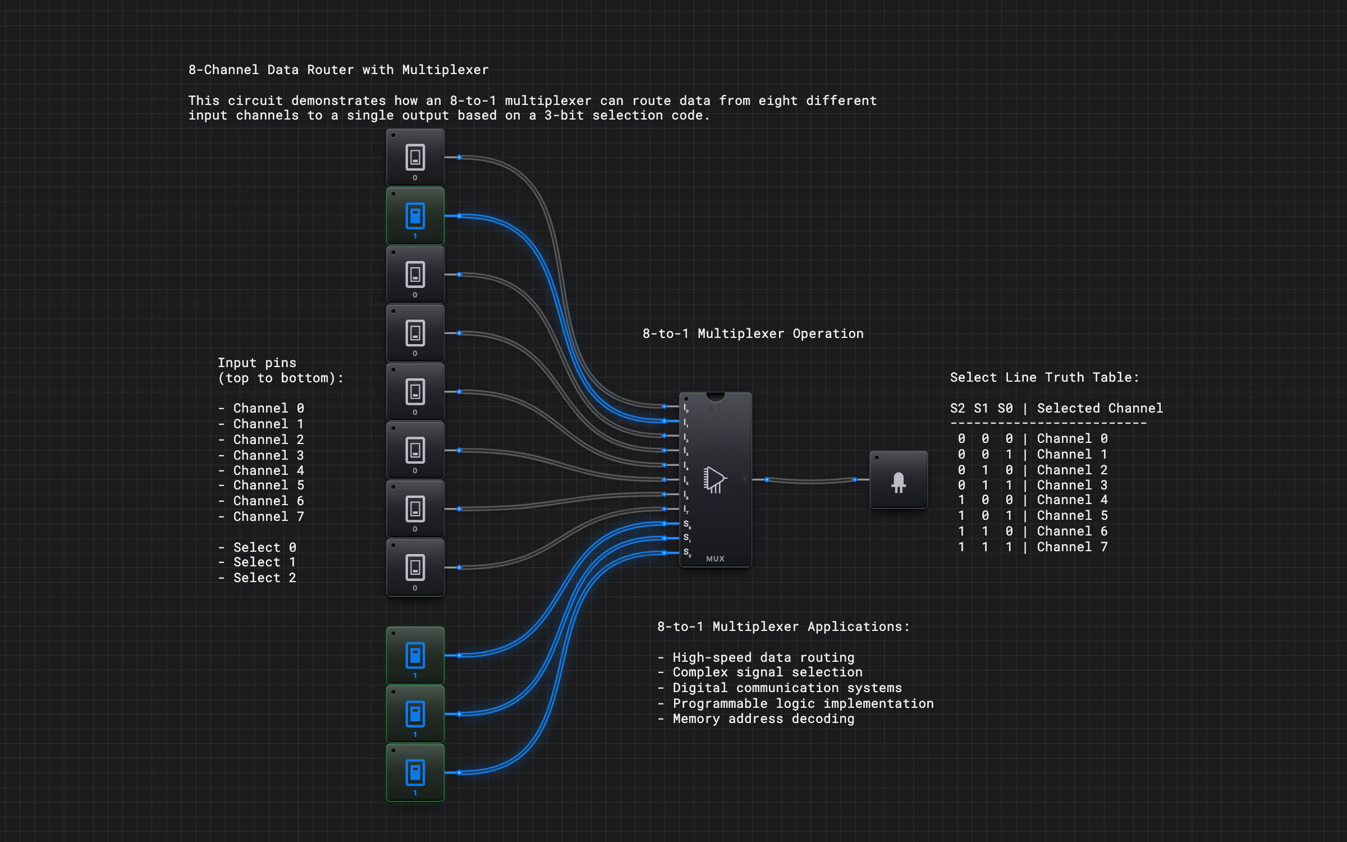Viewport: 1347px width, 842px height.
Task: Select the 'Input pins (top to bottom):' label
Action: tap(281, 370)
